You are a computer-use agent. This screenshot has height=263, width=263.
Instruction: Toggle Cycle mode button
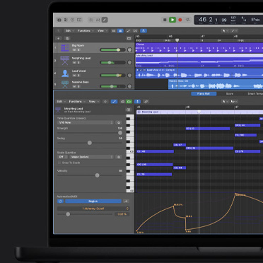tap(188, 20)
